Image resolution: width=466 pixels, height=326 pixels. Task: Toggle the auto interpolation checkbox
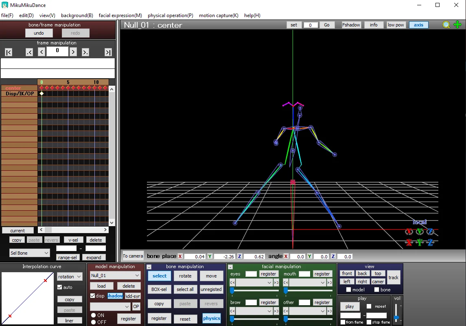(x=60, y=287)
